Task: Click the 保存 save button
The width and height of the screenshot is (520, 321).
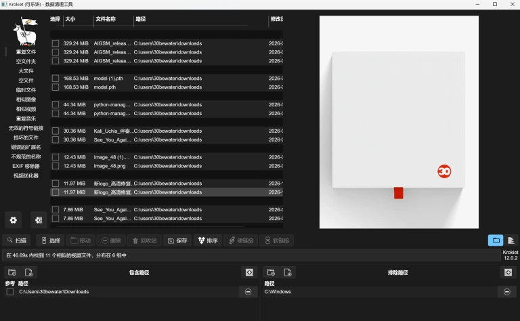Action: tap(177, 240)
